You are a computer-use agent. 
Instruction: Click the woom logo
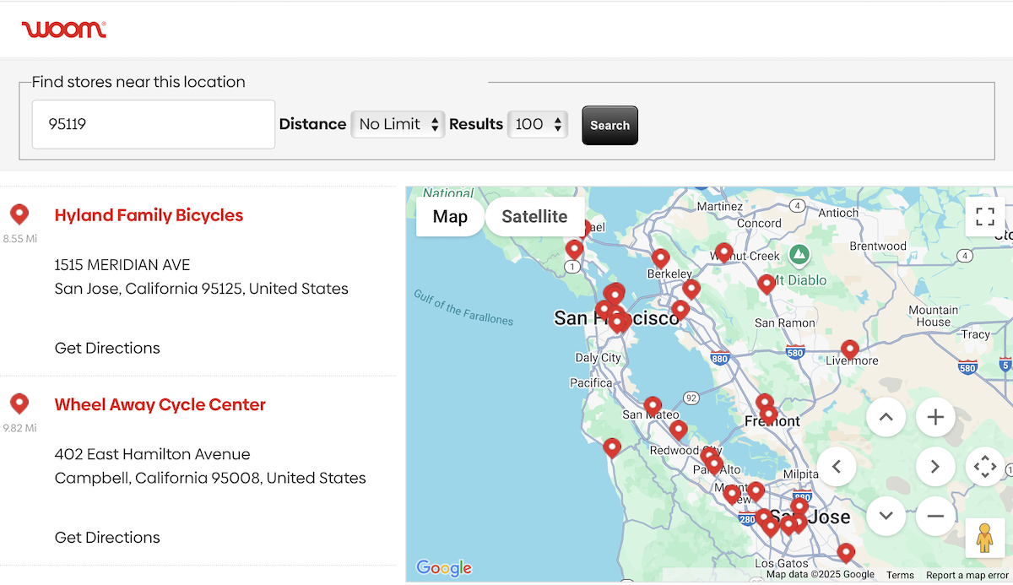tap(64, 30)
